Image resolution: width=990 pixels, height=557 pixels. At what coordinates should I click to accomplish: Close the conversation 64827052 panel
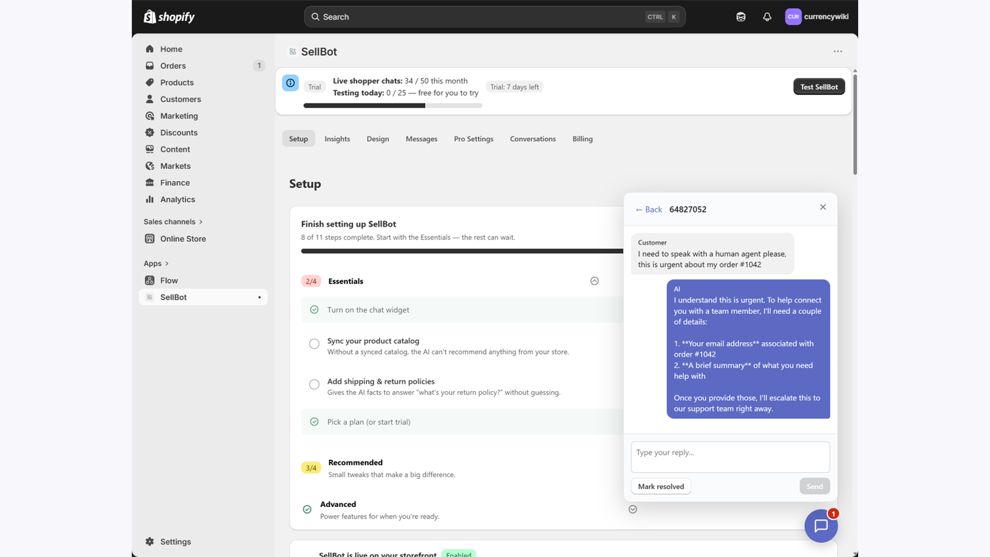coord(823,207)
